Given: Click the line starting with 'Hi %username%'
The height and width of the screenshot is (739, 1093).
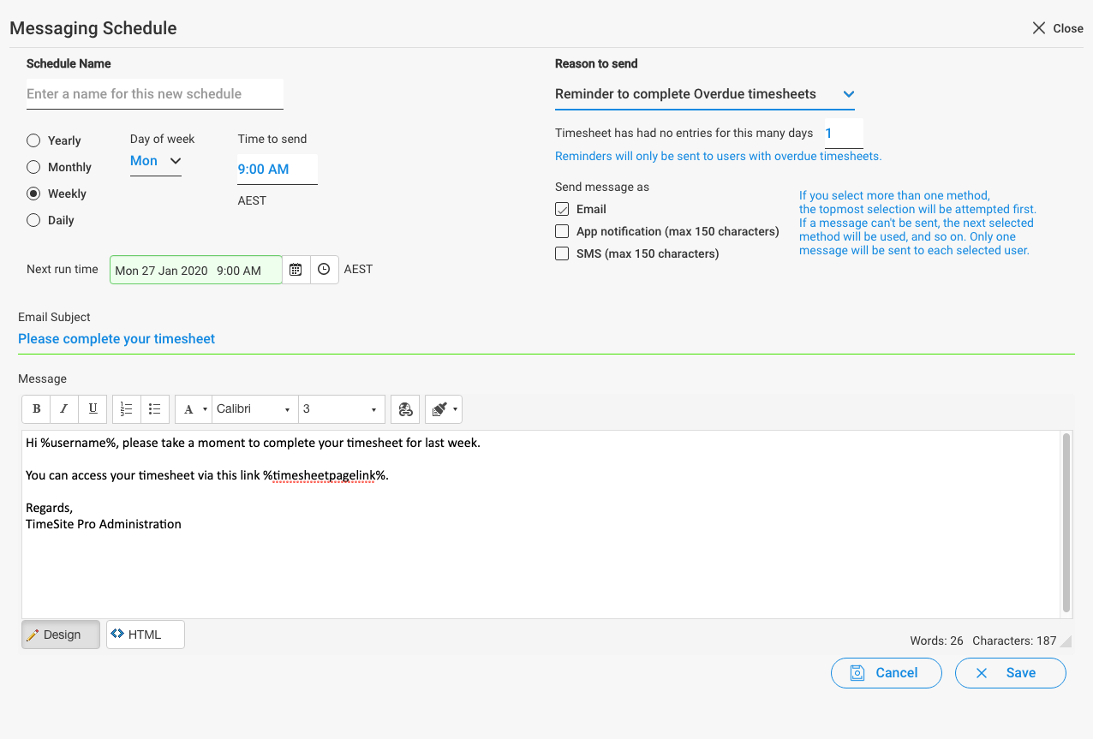Looking at the screenshot, I should click(x=254, y=443).
